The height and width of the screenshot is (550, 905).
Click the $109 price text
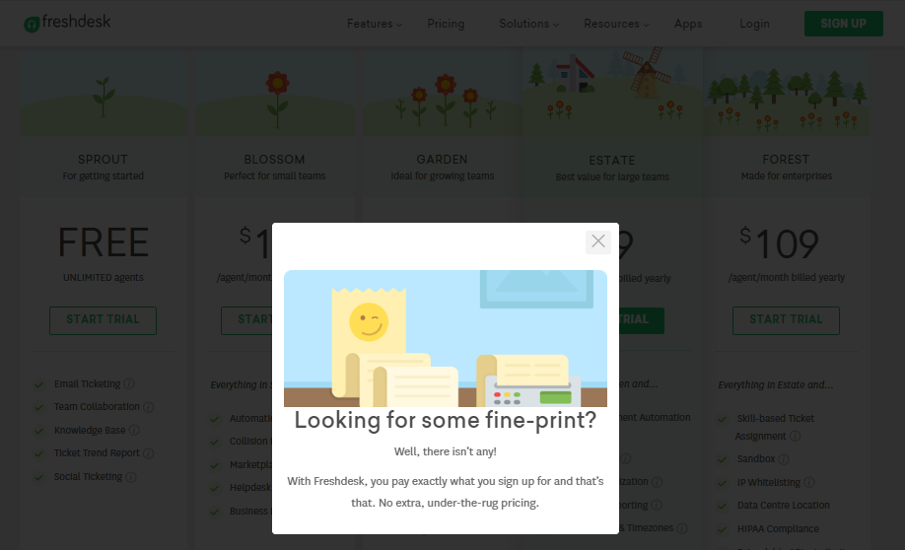coord(779,243)
